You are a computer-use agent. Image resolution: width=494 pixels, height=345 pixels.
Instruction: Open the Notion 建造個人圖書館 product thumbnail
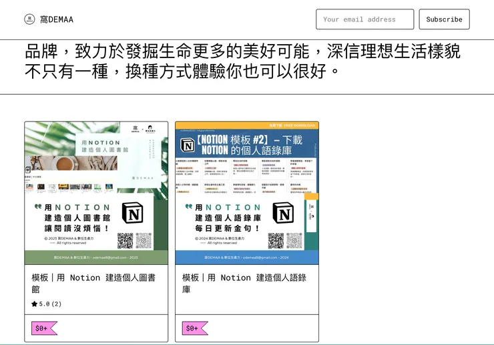(96, 193)
